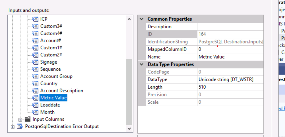Click the ICP column icon

(35, 19)
